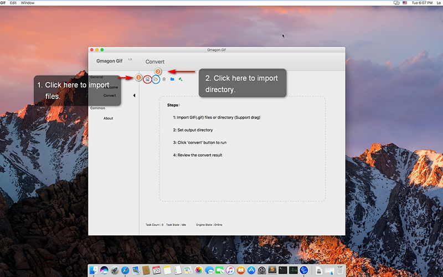Open Activity Monitor from the dock
Viewport: 443px width, 277px height.
pos(293,270)
